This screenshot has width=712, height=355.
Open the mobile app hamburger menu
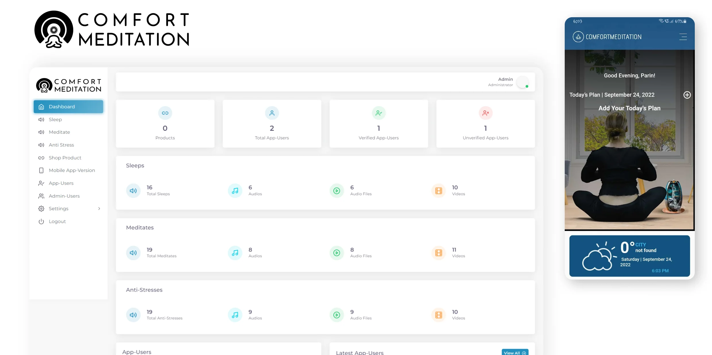(683, 37)
